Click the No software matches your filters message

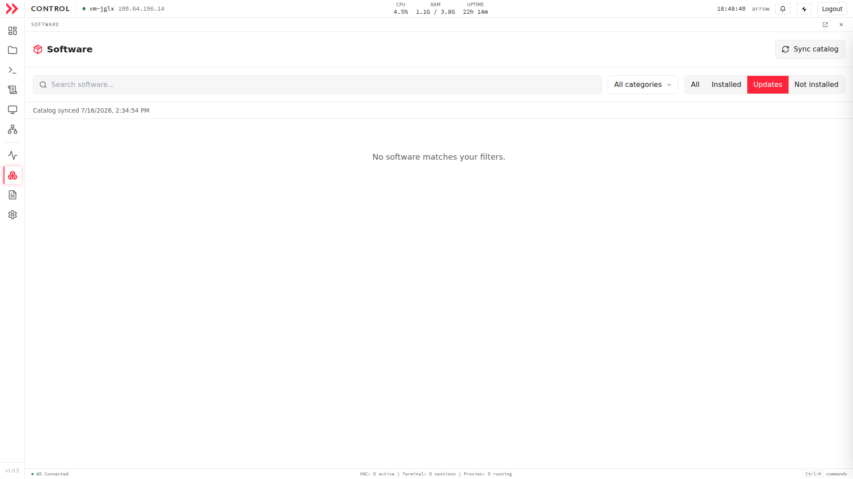coord(439,157)
